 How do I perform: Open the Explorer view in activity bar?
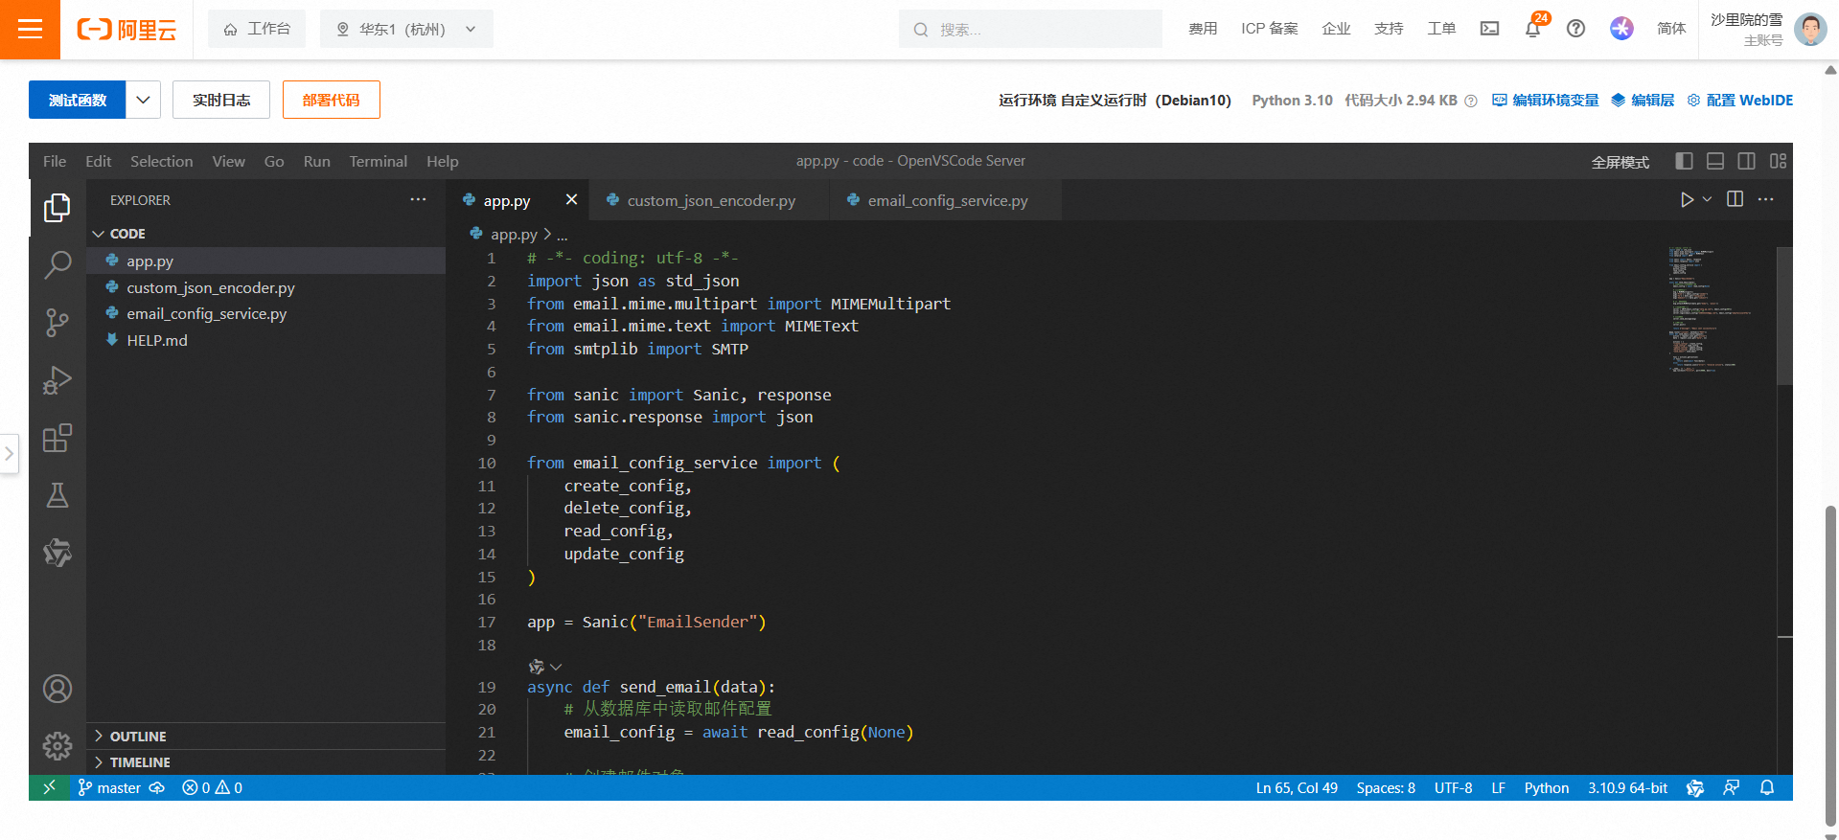point(57,207)
